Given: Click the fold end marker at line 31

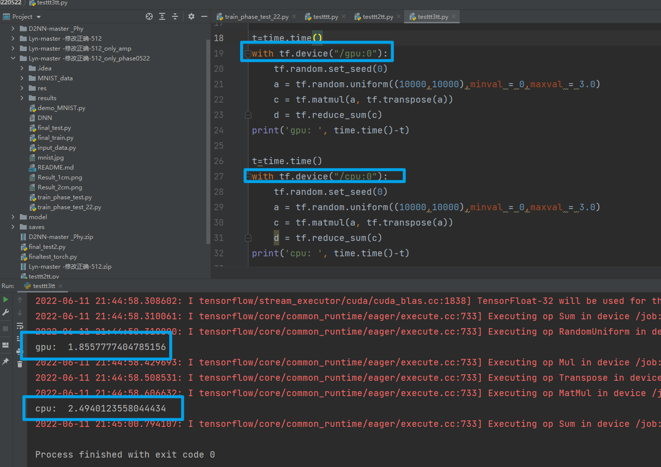Looking at the screenshot, I should (248, 238).
